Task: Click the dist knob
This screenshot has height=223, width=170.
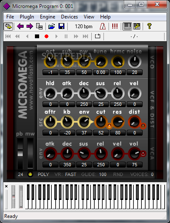Action: click(x=135, y=122)
